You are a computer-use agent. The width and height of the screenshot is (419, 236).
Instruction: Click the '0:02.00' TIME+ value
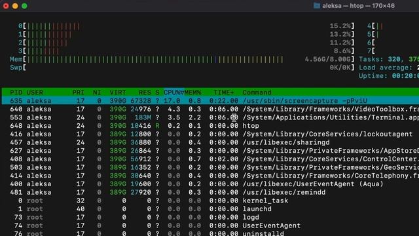click(224, 159)
